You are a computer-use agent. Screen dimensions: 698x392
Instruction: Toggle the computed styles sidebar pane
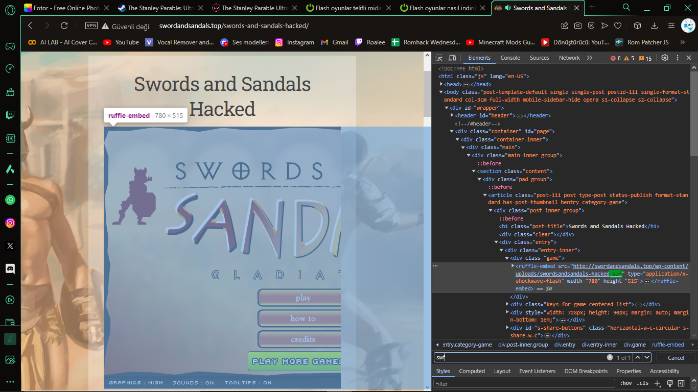coord(681,383)
